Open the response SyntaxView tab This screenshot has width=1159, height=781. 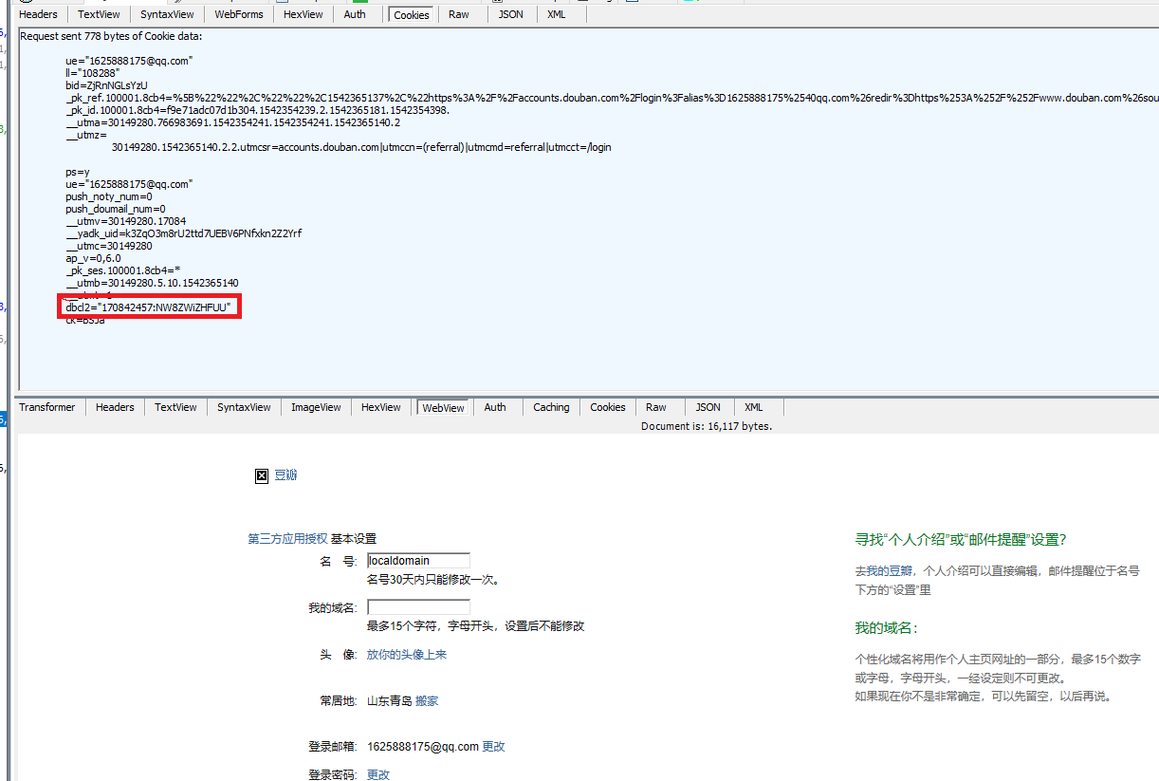[x=244, y=407]
